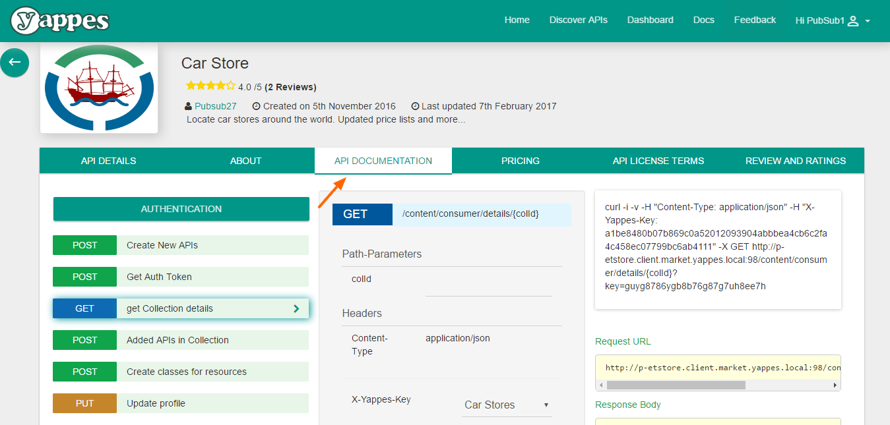This screenshot has height=425, width=890.
Task: Click the Request URL text box
Action: click(718, 367)
